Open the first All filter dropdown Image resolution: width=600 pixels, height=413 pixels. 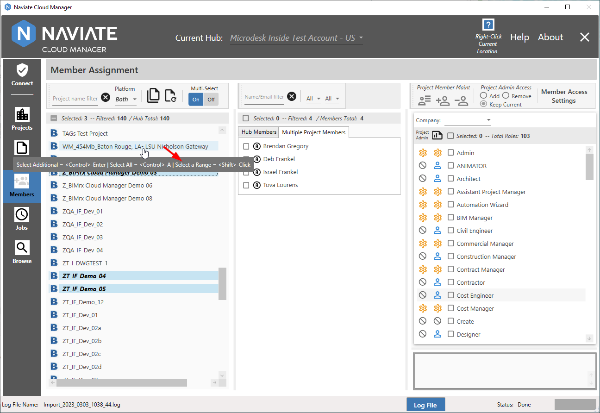[x=313, y=99]
